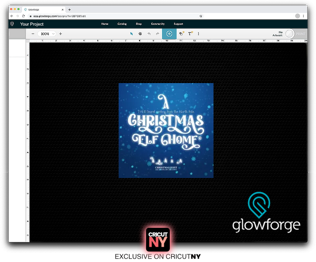Undo the last action

point(149,34)
